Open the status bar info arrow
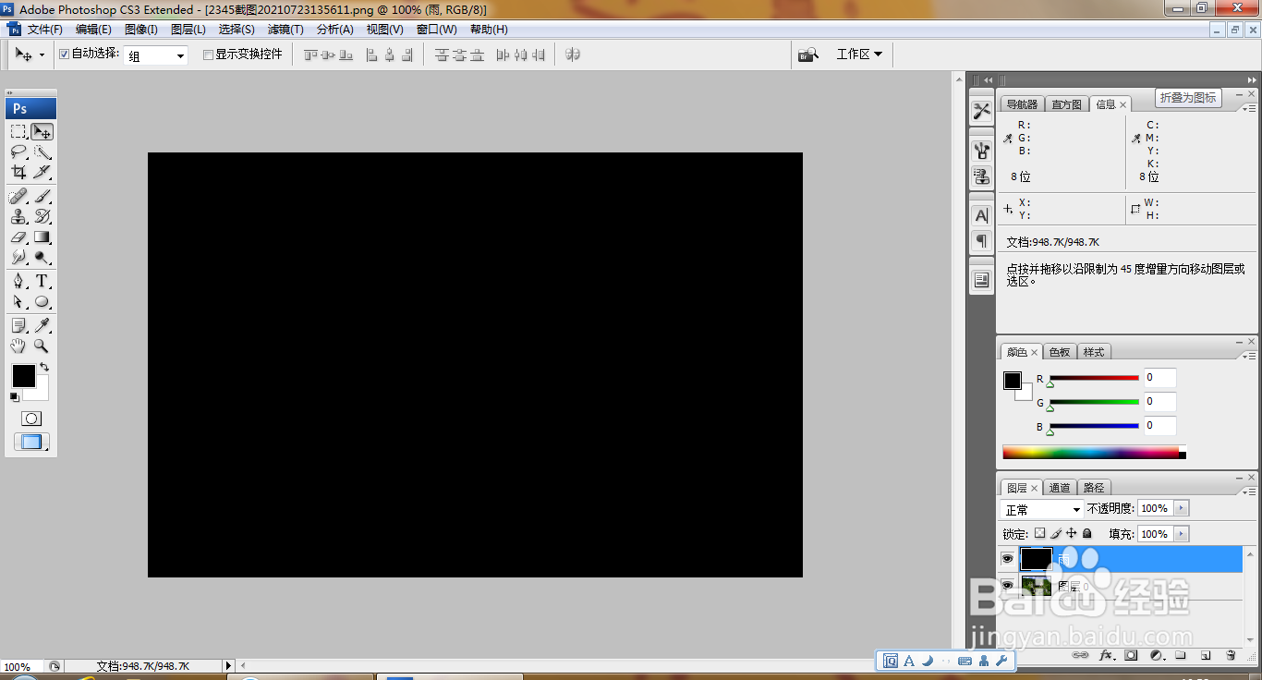 (229, 666)
